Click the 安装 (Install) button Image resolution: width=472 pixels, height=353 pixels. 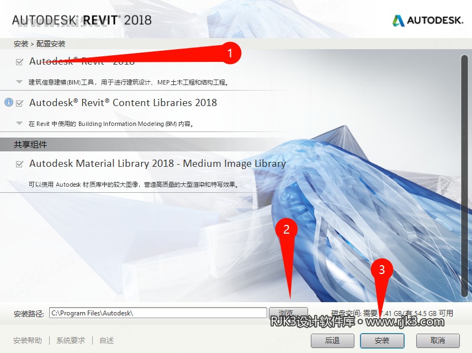[x=382, y=341]
